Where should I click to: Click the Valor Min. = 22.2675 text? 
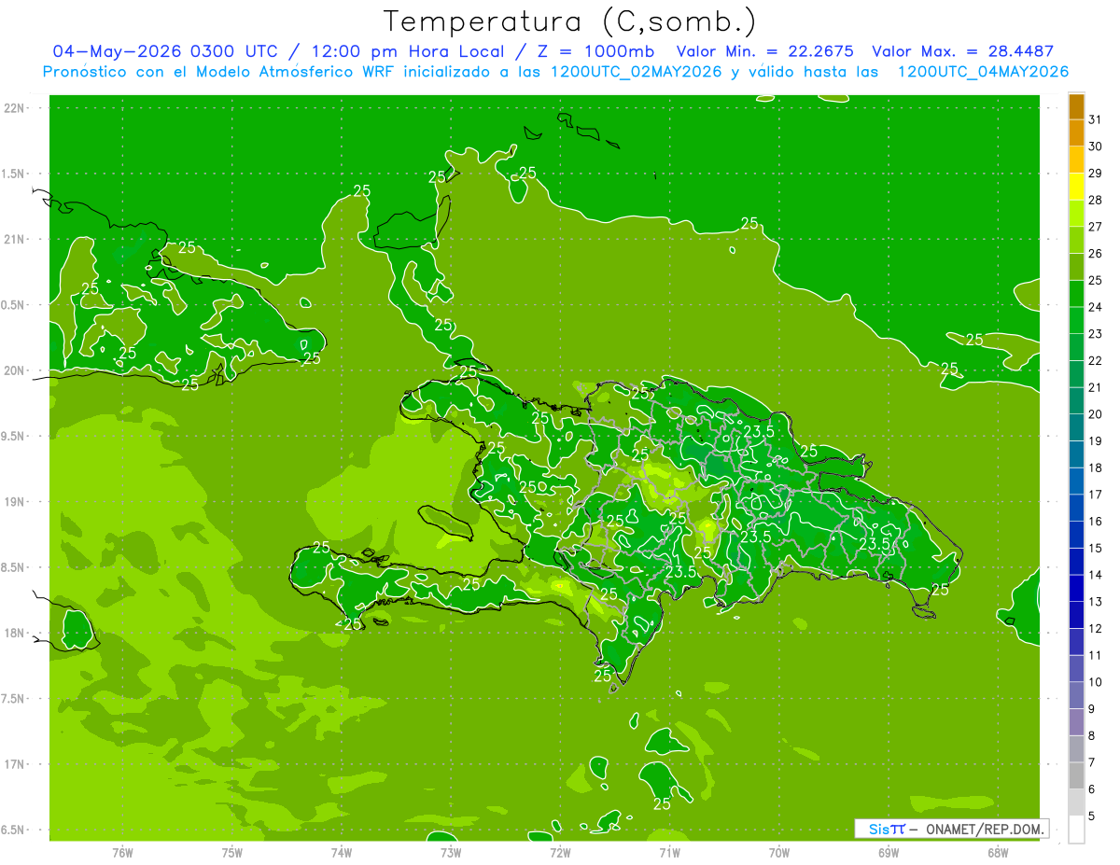tap(764, 51)
